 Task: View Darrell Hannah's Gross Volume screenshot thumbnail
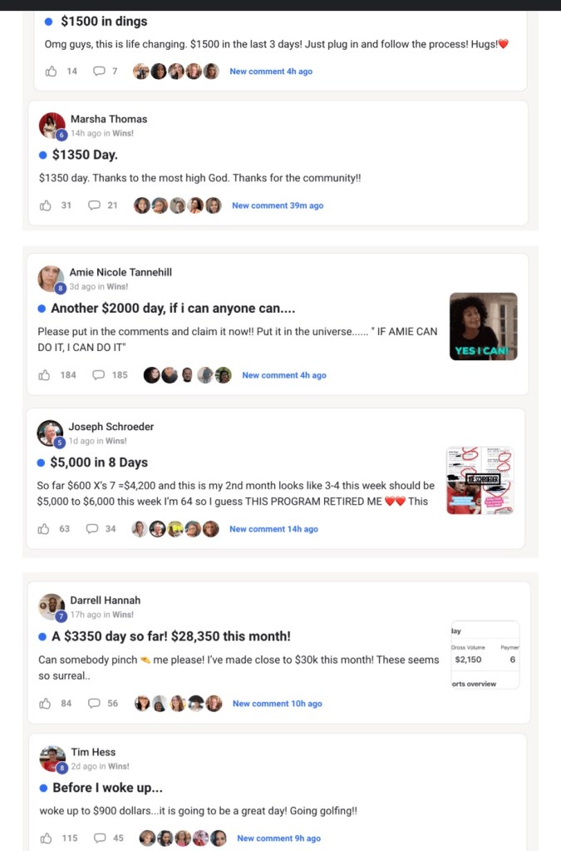click(485, 655)
